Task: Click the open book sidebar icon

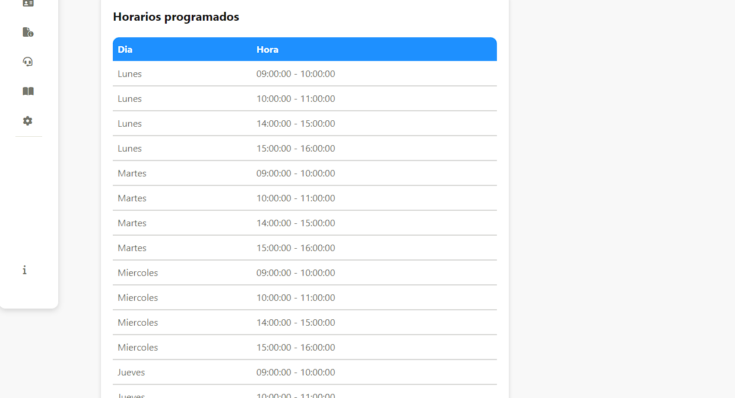Action: pos(28,91)
